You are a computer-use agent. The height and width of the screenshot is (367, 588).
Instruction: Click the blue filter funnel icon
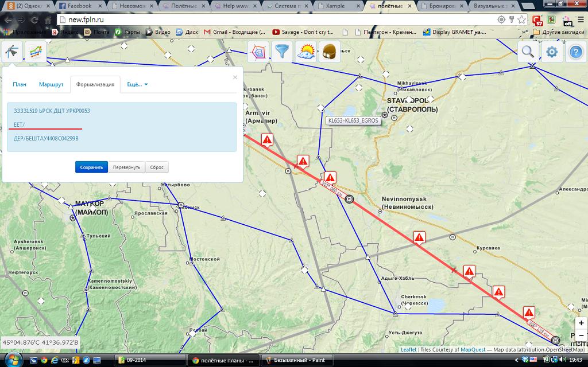282,52
